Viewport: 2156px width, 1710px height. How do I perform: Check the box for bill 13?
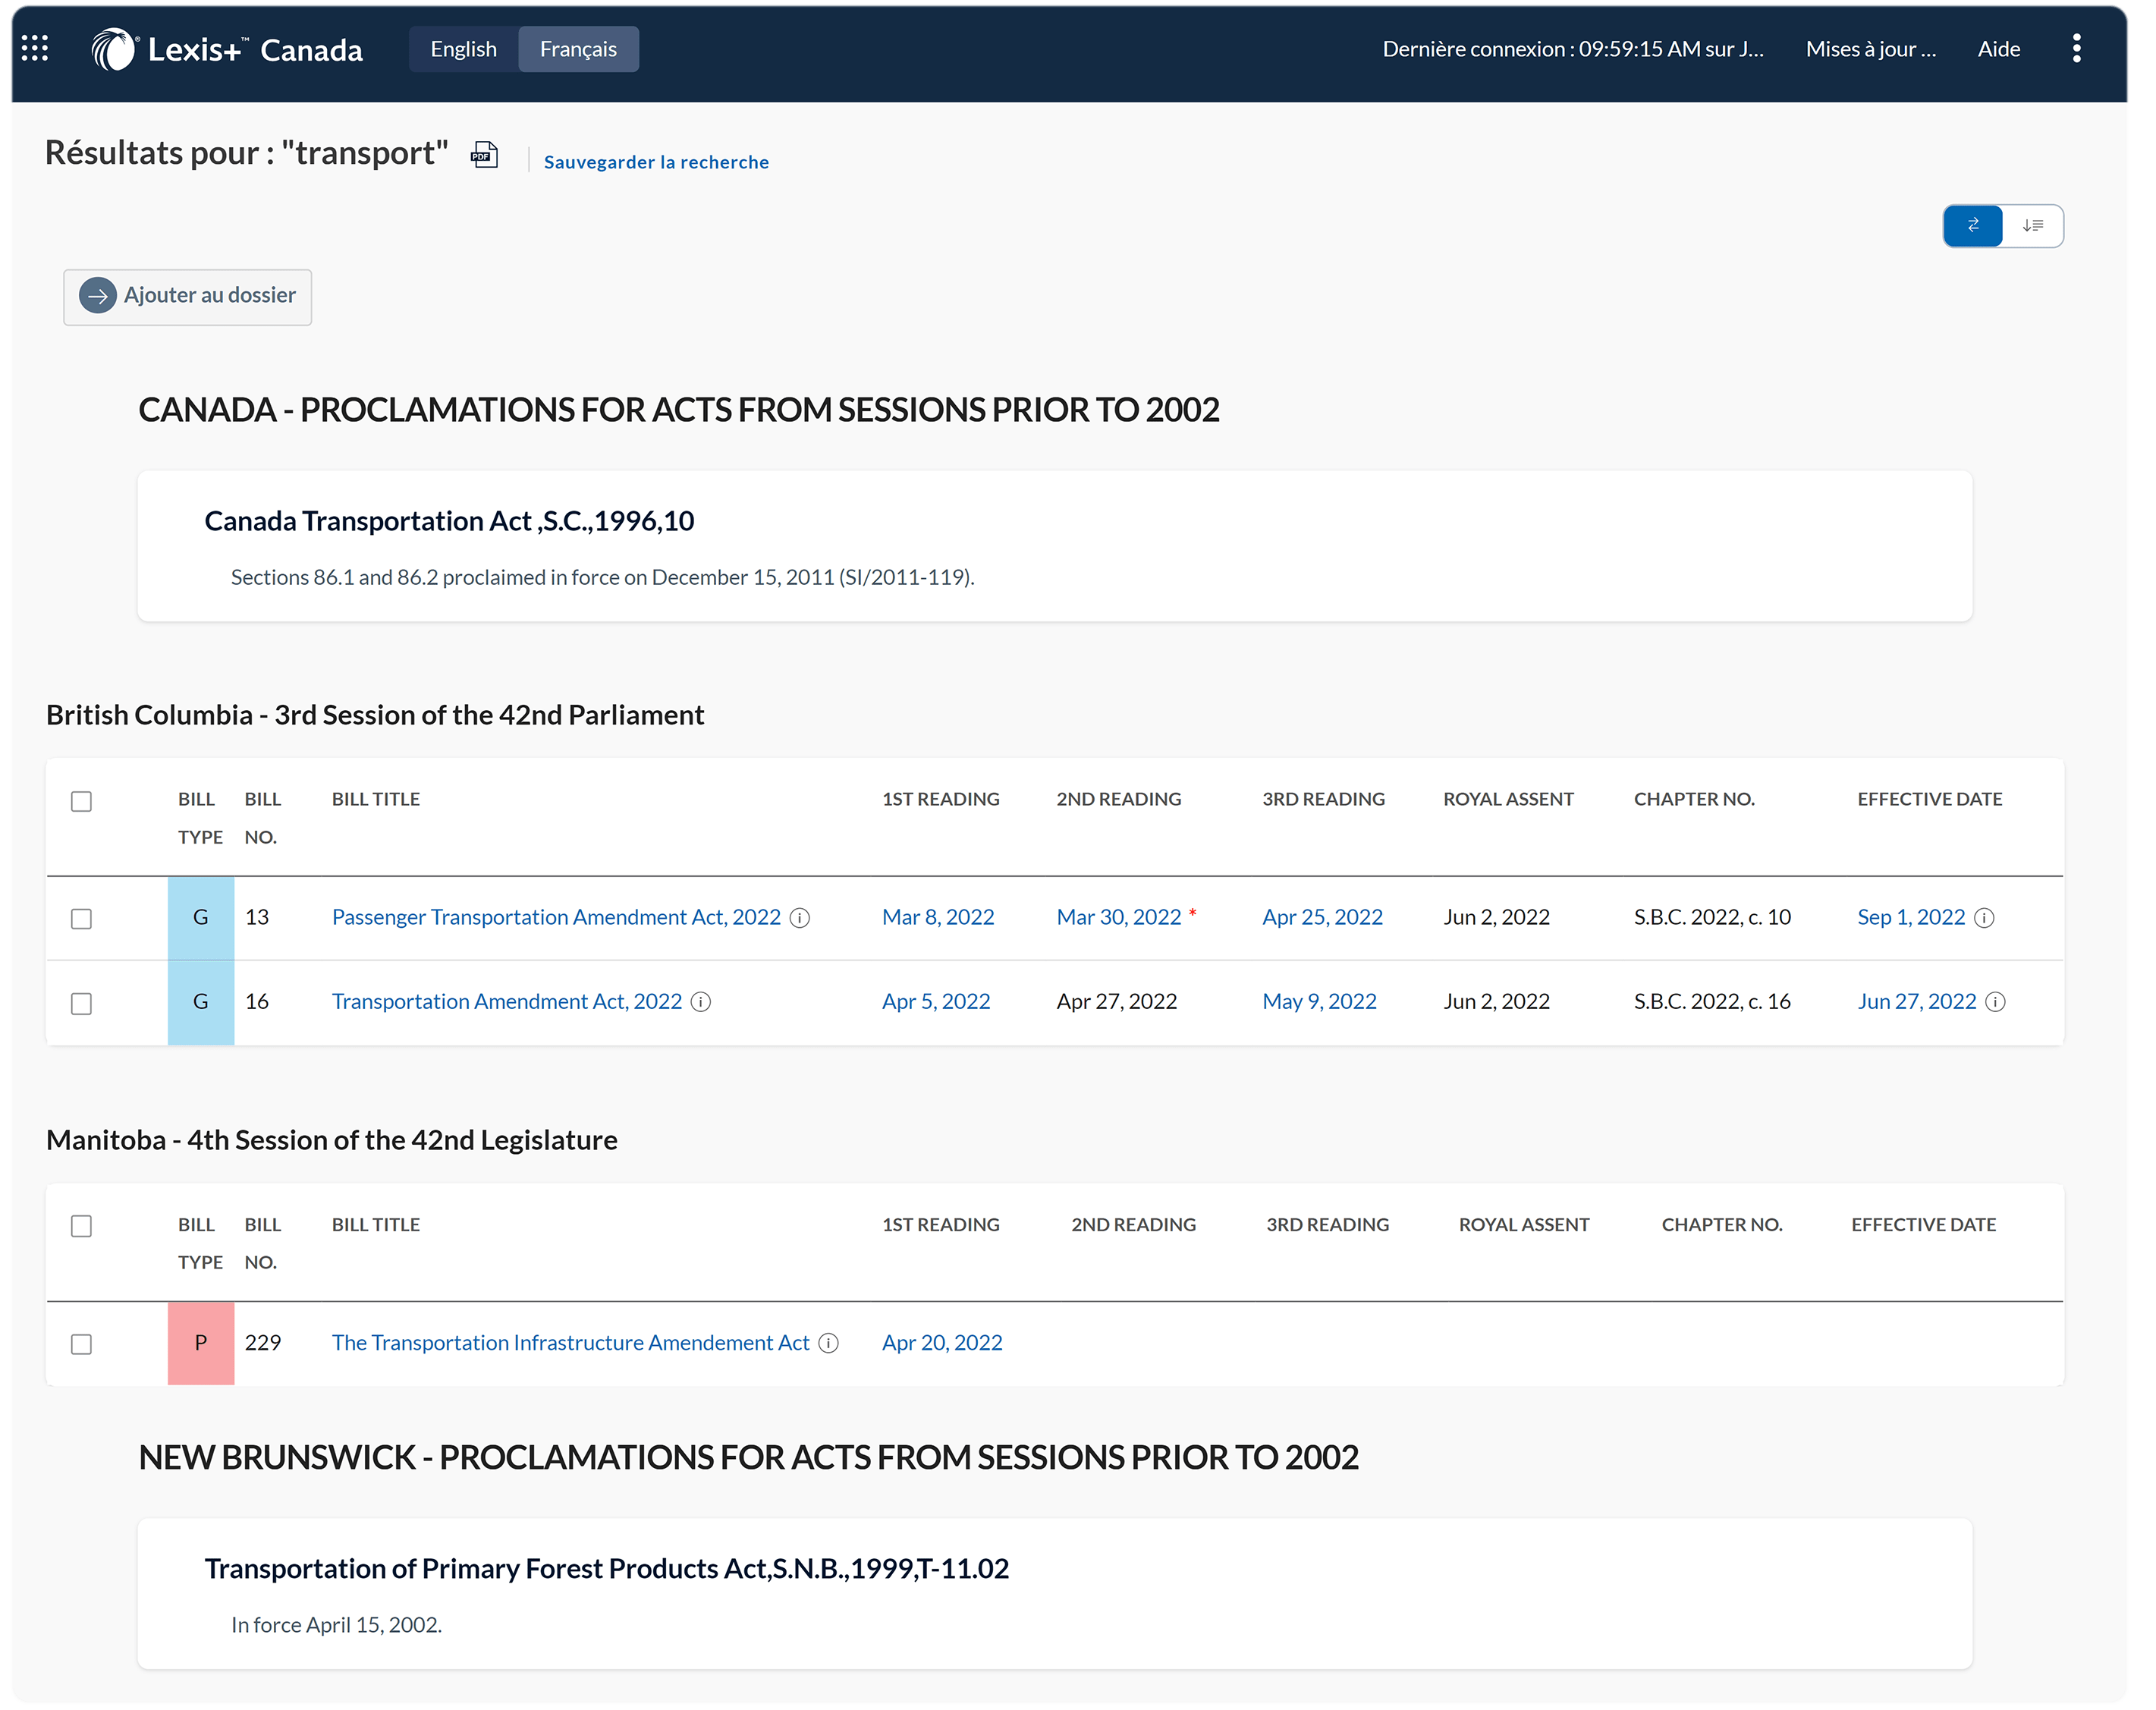[x=82, y=918]
